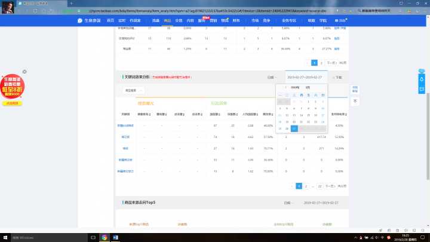Open the bell icon on right sidebar
Image resolution: width=430 pixels, height=242 pixels.
click(422, 79)
